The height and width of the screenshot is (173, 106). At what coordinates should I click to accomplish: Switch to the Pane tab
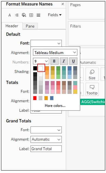(30, 26)
